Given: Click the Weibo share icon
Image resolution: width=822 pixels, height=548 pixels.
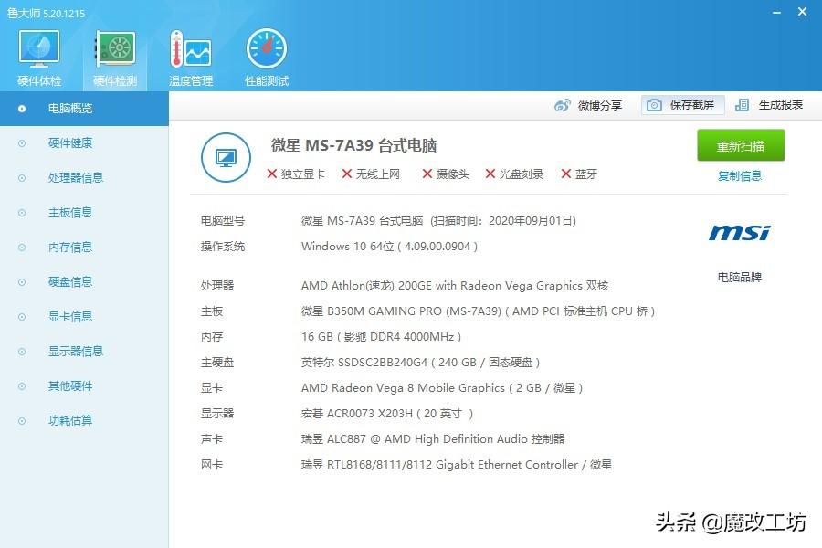Looking at the screenshot, I should 562,105.
